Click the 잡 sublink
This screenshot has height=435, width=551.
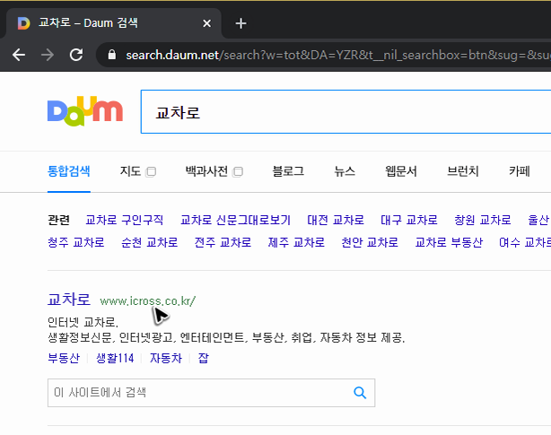point(204,358)
